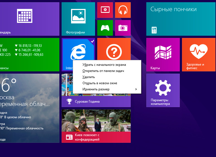Open the Calendar tile

pos(29,18)
